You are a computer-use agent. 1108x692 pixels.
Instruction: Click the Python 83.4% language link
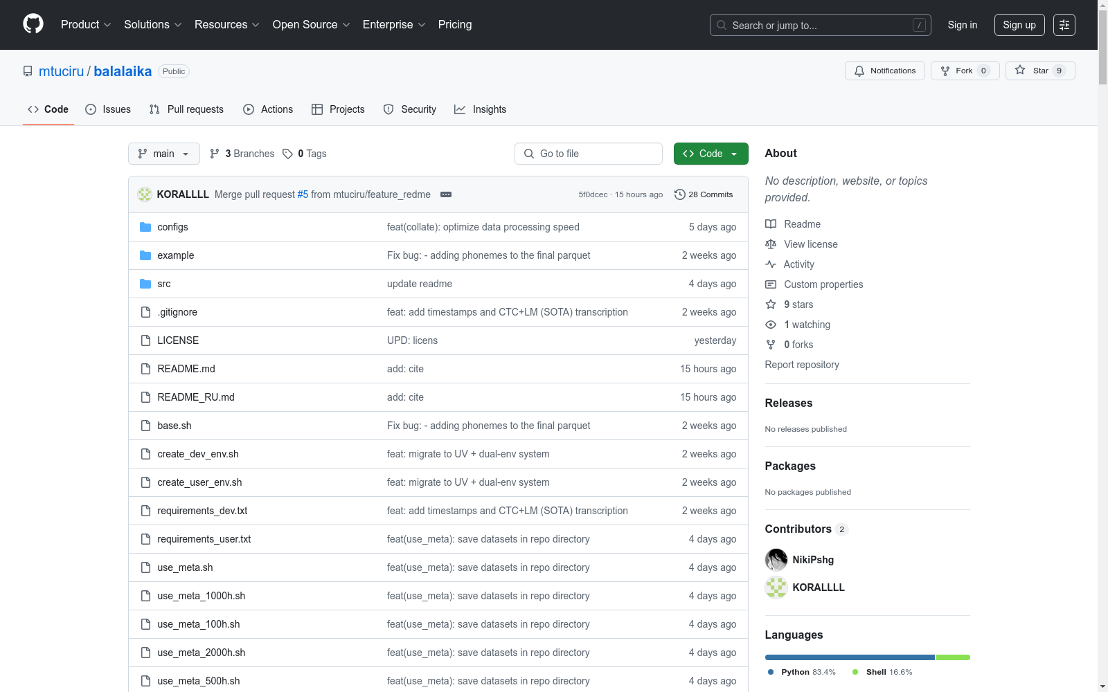(802, 672)
